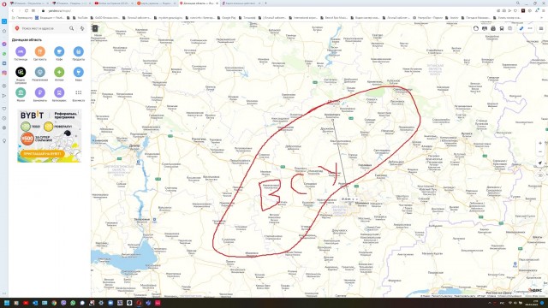The image size is (548, 308).
Task: Collapse the left sidebar panel button
Action: click(x=95, y=28)
